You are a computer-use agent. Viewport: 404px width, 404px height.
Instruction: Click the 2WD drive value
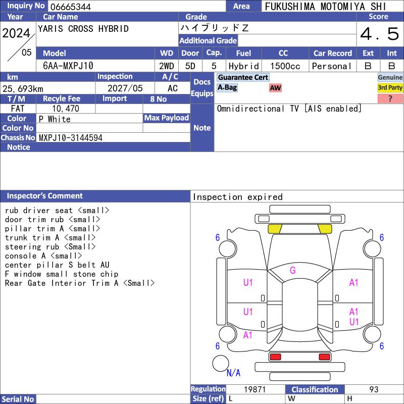point(167,66)
